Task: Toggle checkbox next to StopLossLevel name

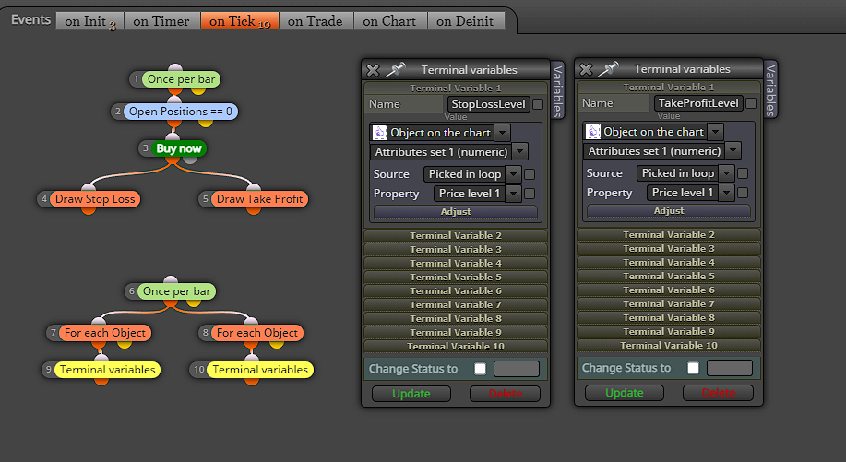Action: (x=538, y=104)
